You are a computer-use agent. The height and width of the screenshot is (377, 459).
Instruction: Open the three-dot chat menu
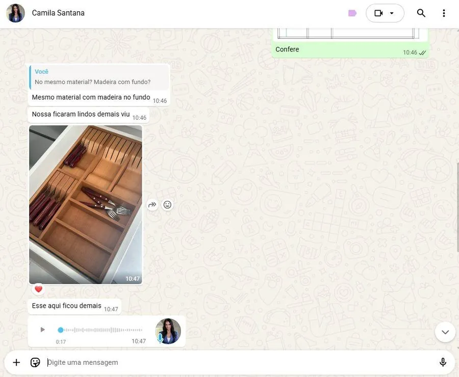[444, 13]
